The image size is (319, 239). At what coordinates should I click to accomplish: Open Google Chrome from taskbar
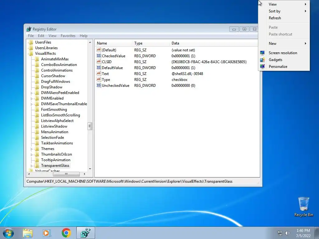tap(66, 233)
